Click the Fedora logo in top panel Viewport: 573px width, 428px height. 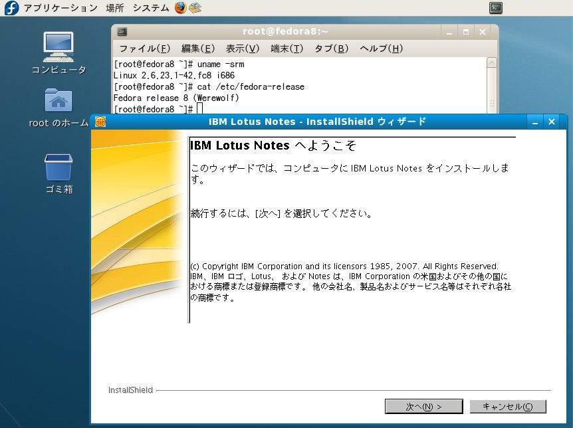coord(11,8)
